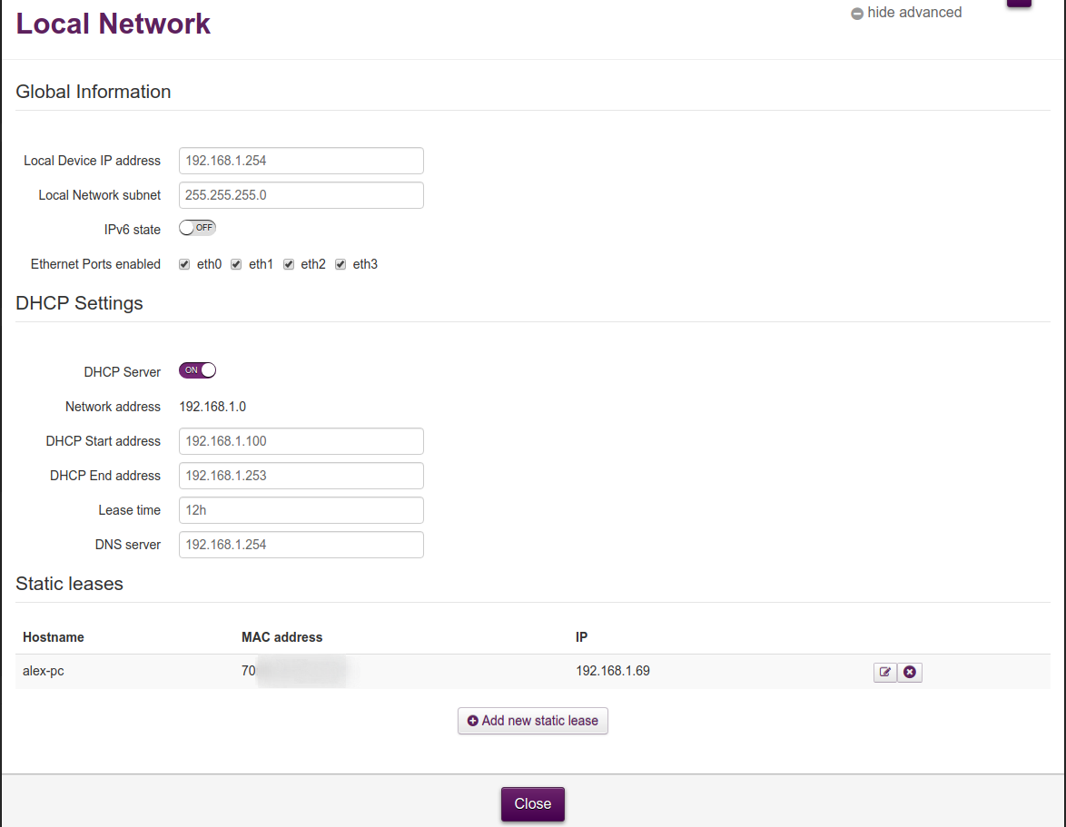Uncheck the eth1 port checkbox
Viewport: 1066px width, 827px height.
tap(236, 264)
